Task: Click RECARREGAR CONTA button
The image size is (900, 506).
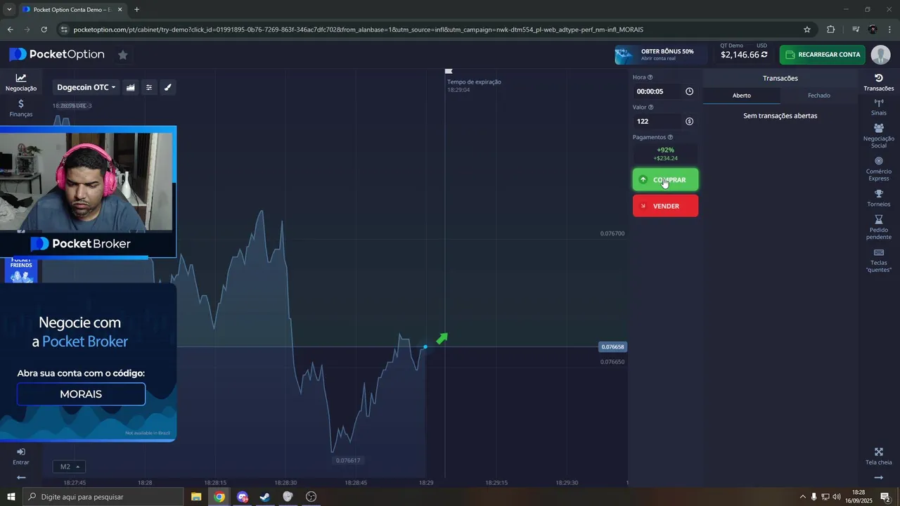Action: coord(822,55)
